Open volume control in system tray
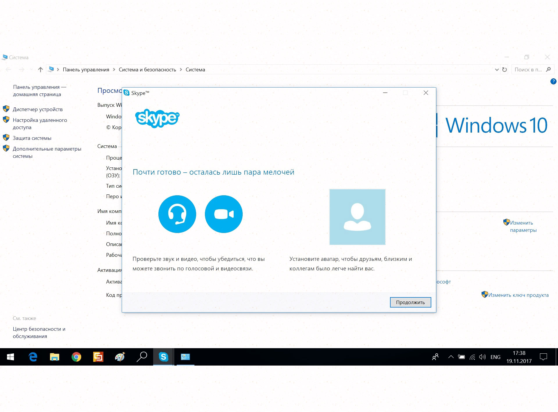The width and height of the screenshot is (558, 412). [x=482, y=357]
